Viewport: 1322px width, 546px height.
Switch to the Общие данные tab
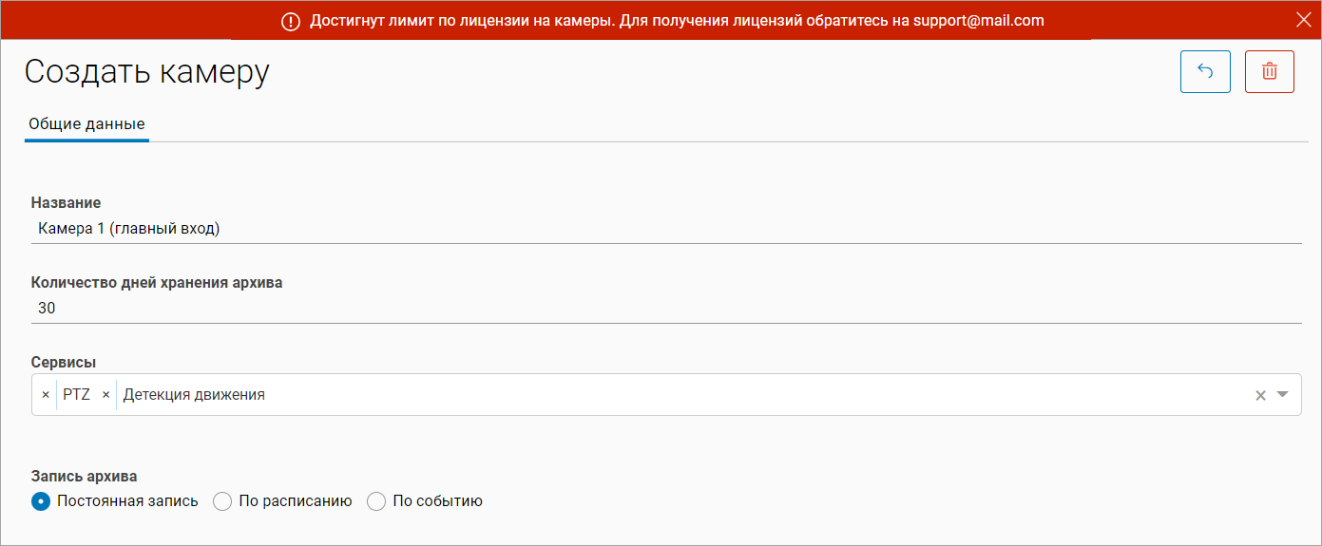click(86, 124)
